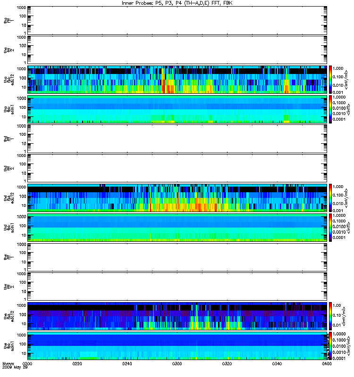Click the tha fbk scm1 spectrogram panel

click(177, 109)
